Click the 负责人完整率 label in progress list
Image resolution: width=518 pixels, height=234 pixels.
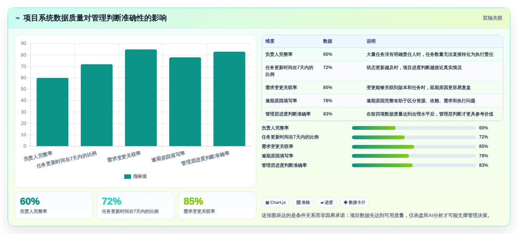coord(275,128)
